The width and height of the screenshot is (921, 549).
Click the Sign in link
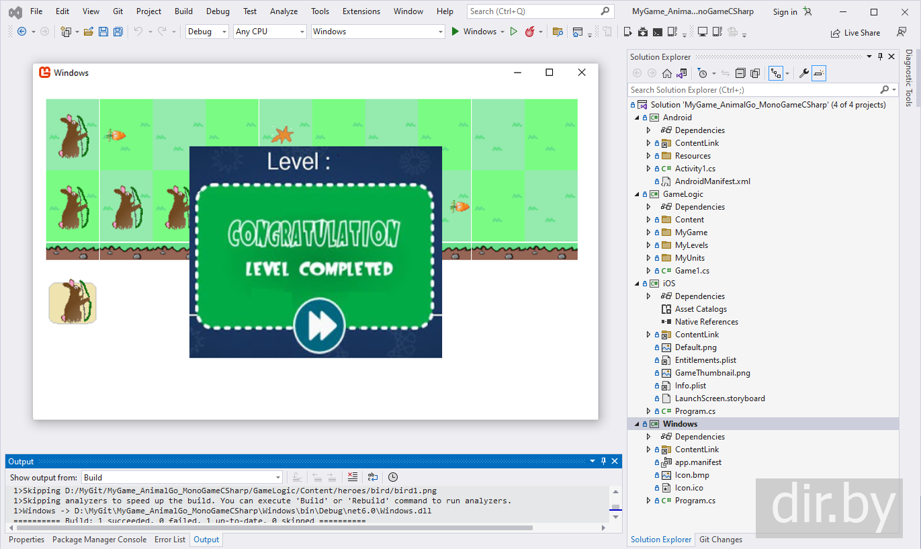click(785, 11)
